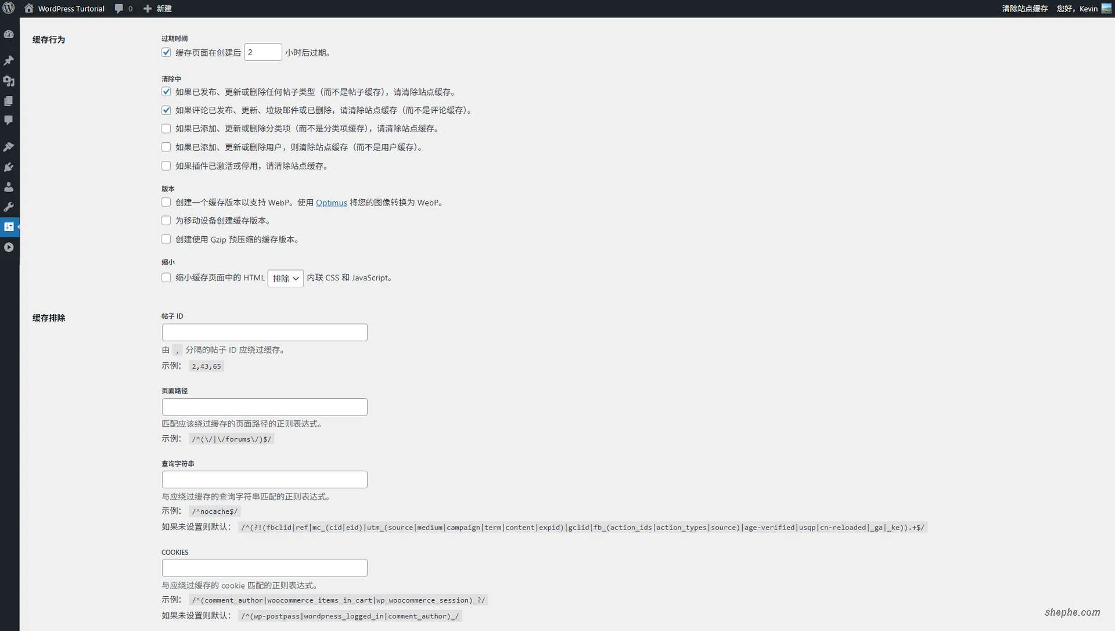Viewport: 1115px width, 631px height.
Task: Open the 新建 menu in admin bar
Action: tap(157, 8)
